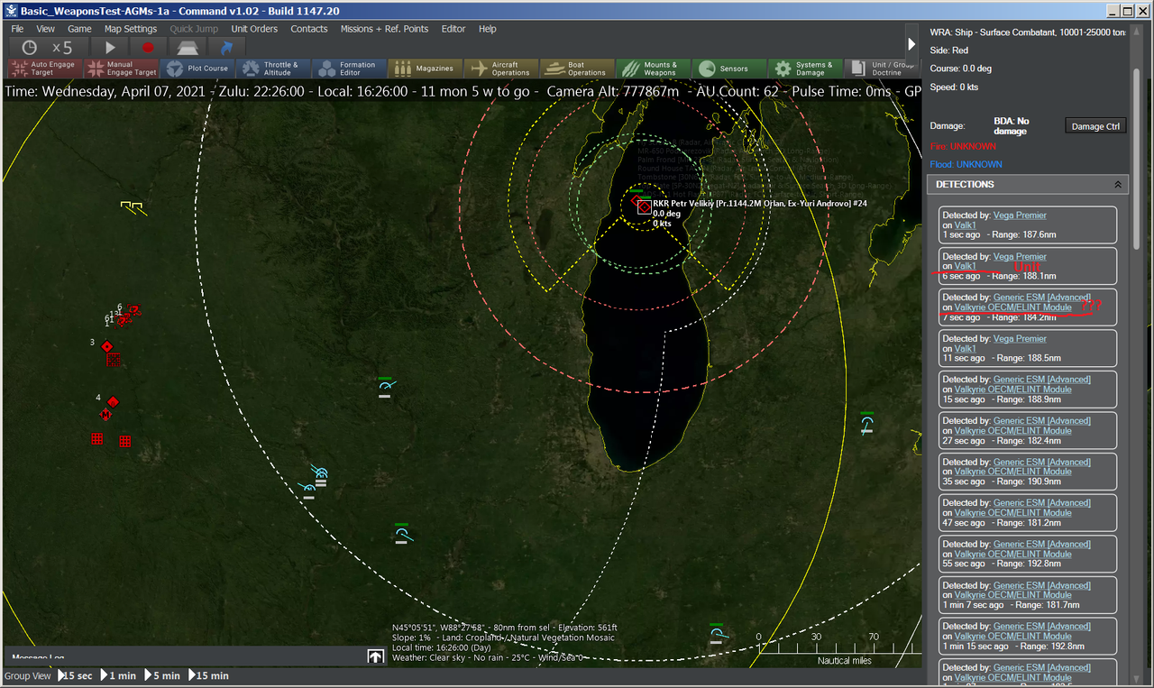Click the red record button
The width and height of the screenshot is (1154, 688).
[x=148, y=48]
